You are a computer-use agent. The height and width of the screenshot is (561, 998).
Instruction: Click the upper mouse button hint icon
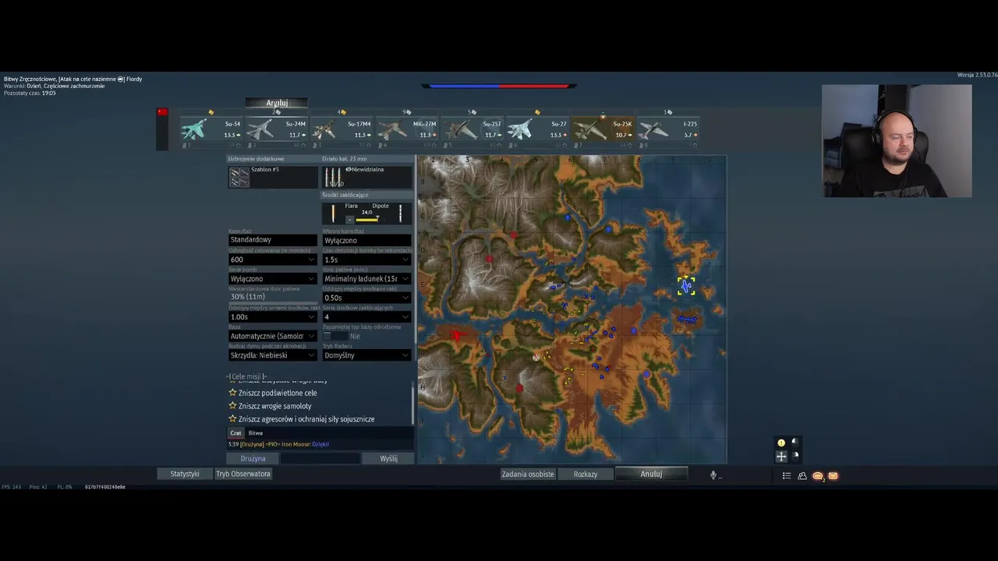coord(795,443)
